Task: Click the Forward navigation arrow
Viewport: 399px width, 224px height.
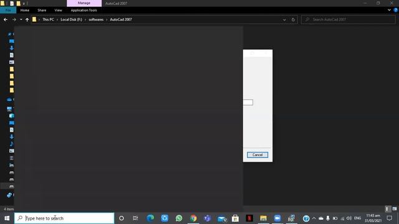Action: tap(14, 19)
